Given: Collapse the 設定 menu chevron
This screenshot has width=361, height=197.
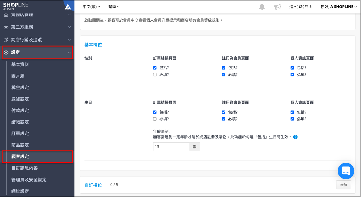Looking at the screenshot, I should click(x=69, y=52).
